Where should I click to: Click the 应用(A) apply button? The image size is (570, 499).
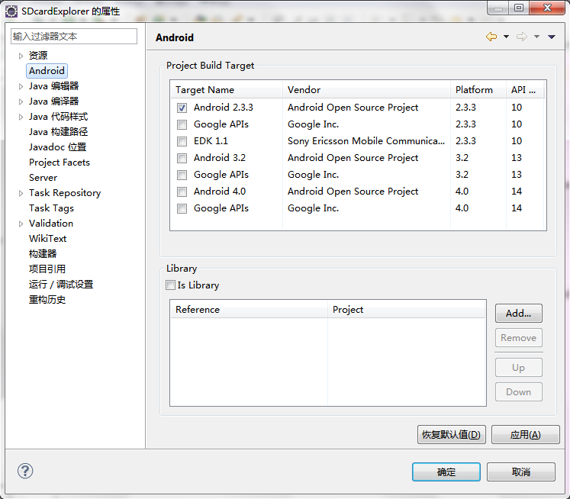(x=525, y=434)
